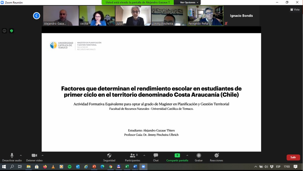The height and width of the screenshot is (171, 303).
Task: Show hidden system tray icons
Action: point(256,167)
